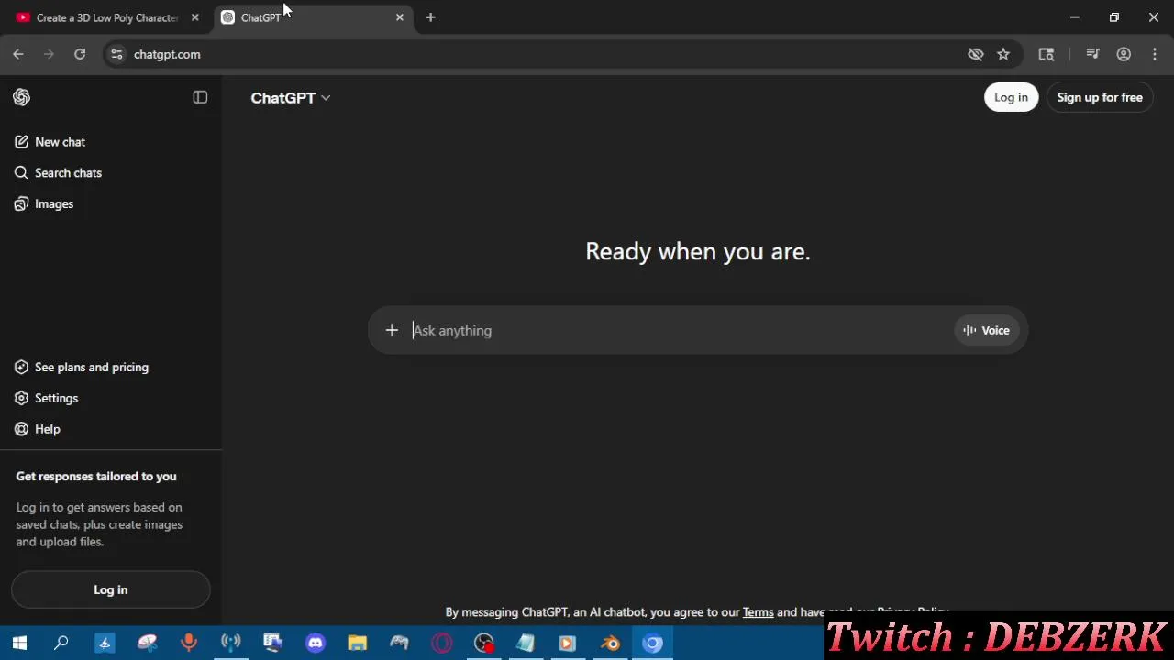Viewport: 1174px width, 660px height.
Task: Expand the ChatGPT model dropdown
Action: [290, 98]
